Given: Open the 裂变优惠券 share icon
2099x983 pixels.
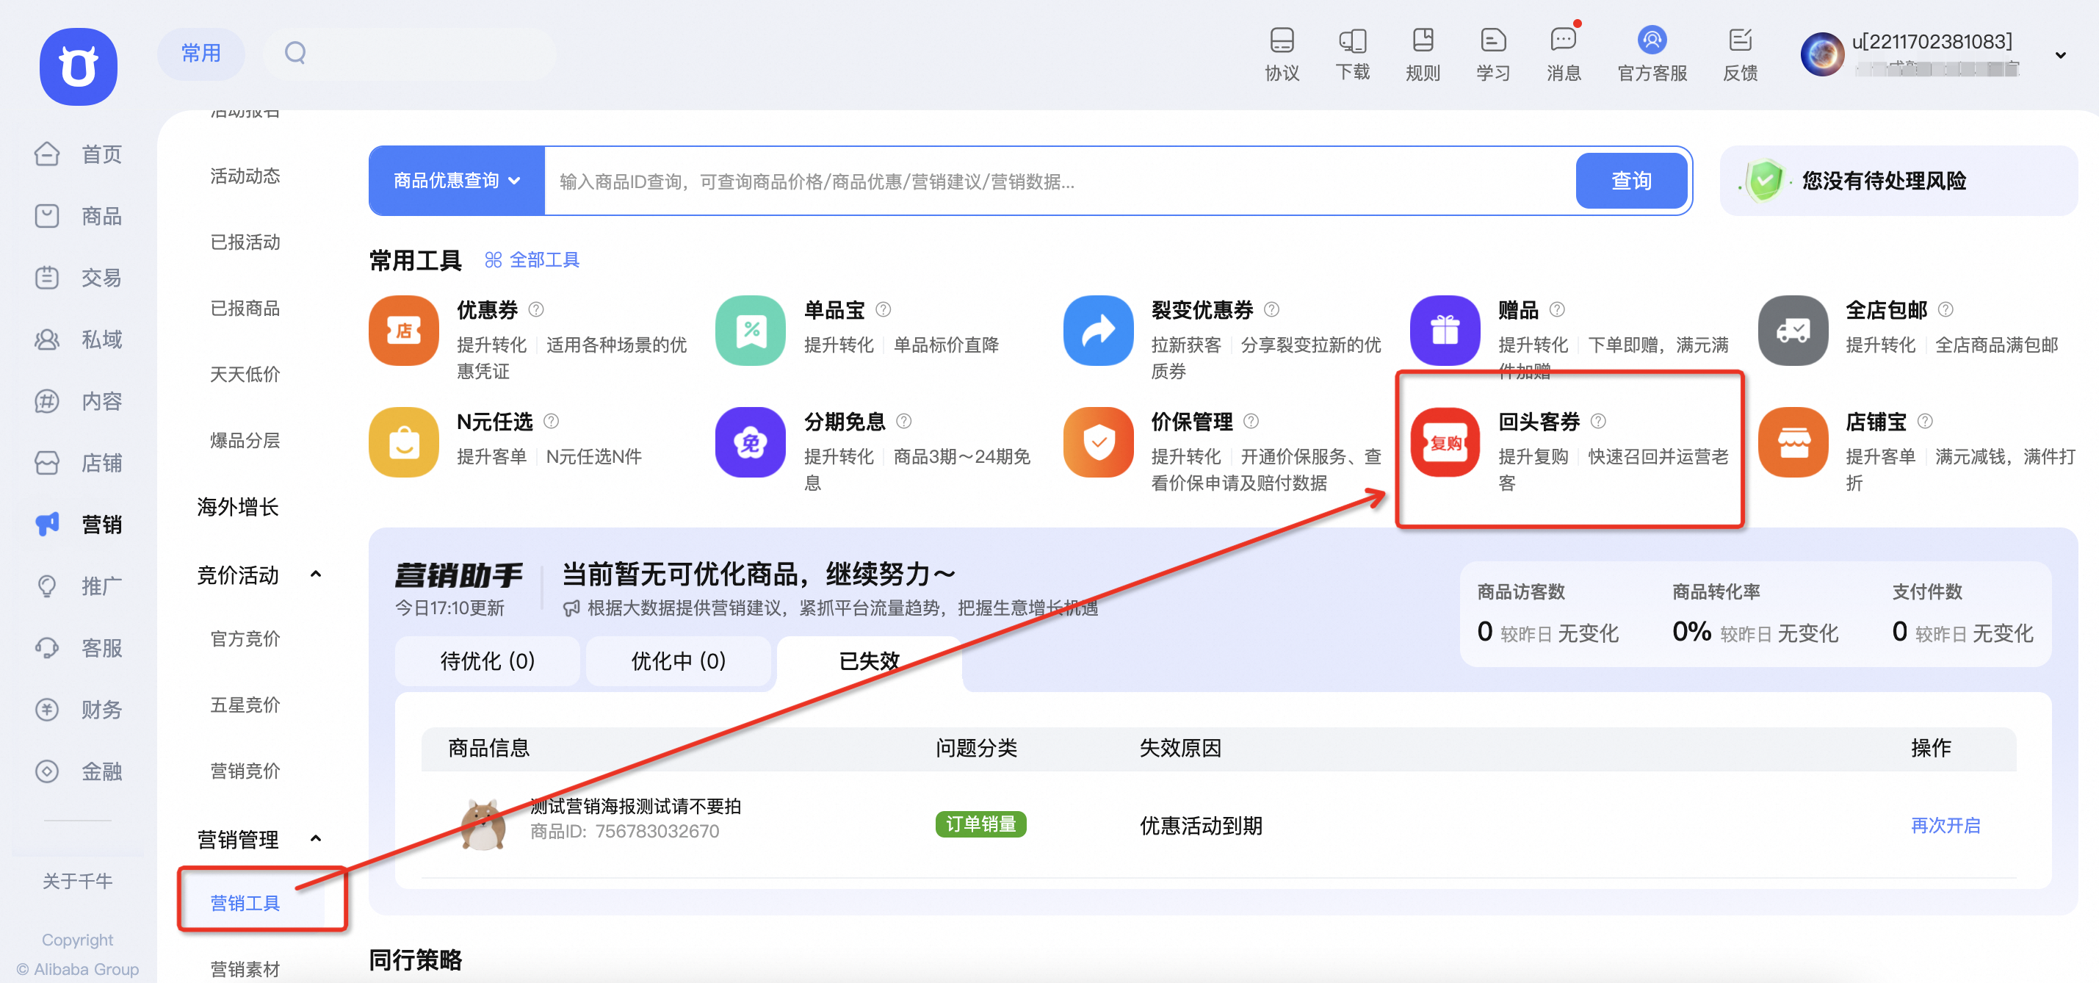Looking at the screenshot, I should pyautogui.click(x=1097, y=330).
